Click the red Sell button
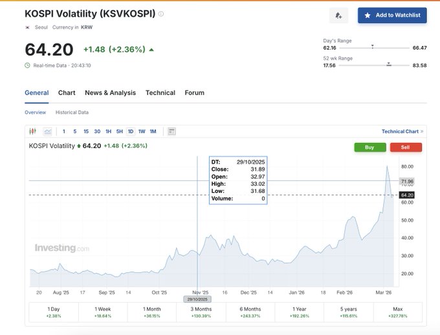 [x=406, y=147]
